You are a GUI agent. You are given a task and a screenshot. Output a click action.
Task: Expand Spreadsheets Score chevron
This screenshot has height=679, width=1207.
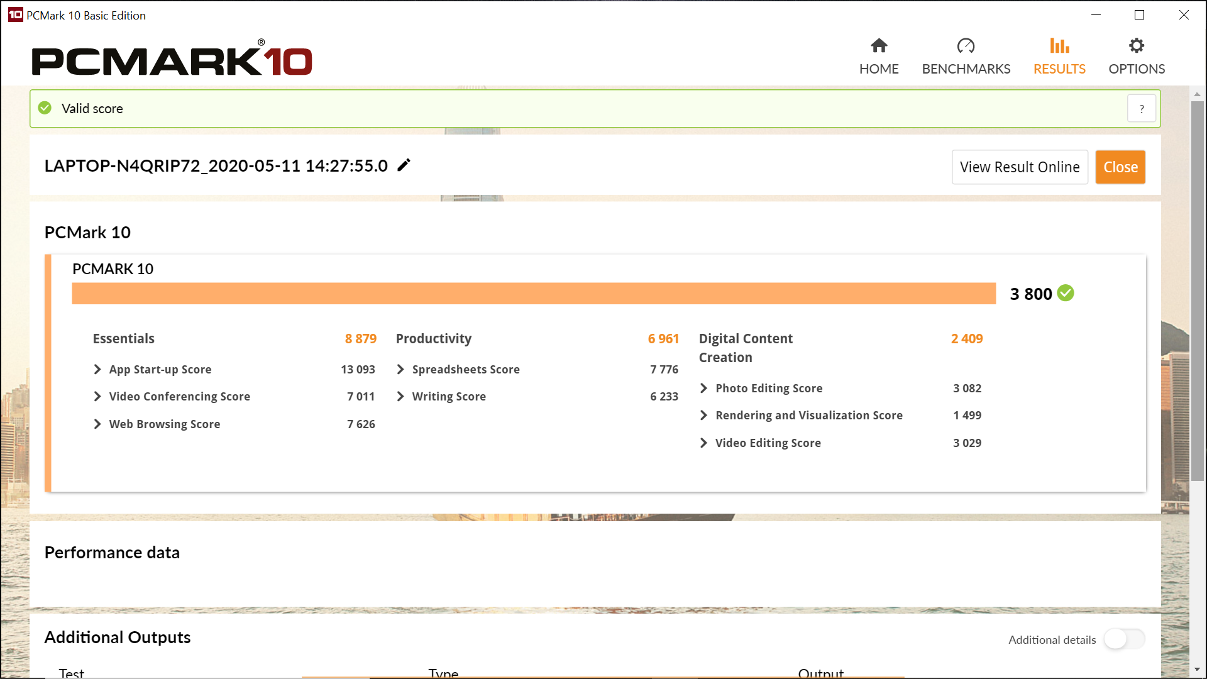(x=400, y=369)
